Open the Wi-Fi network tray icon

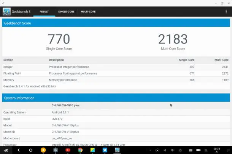(206, 150)
